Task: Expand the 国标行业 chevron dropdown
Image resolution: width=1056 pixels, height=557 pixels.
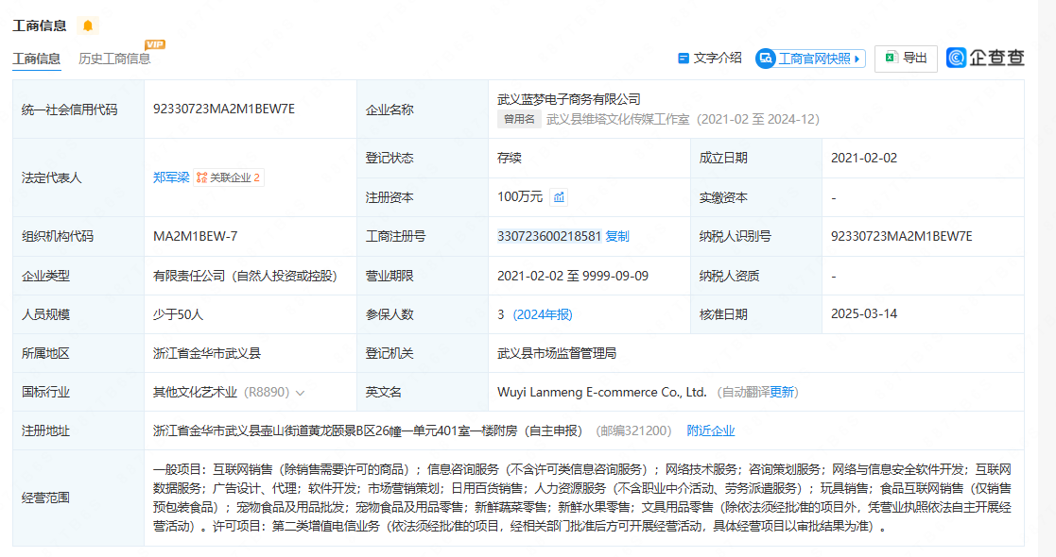Action: click(301, 393)
